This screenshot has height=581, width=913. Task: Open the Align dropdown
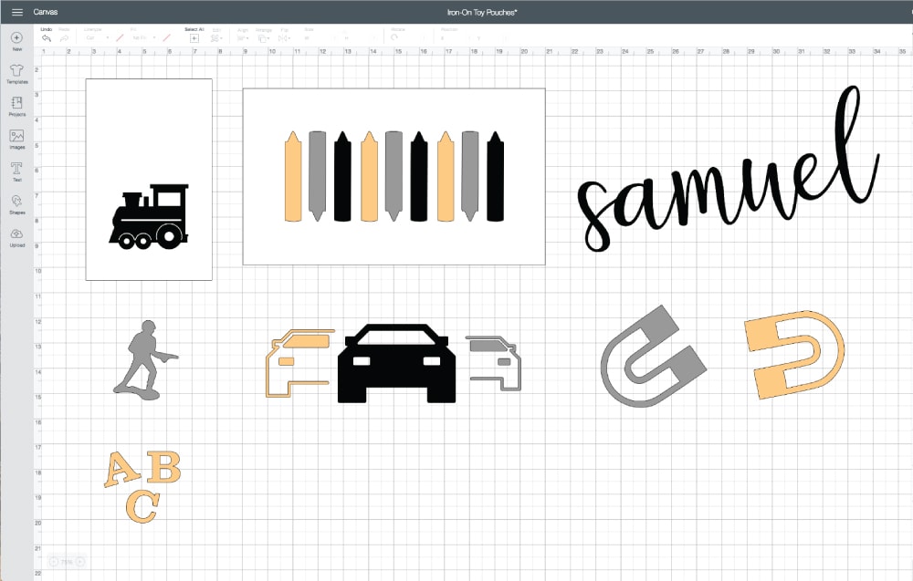[243, 38]
